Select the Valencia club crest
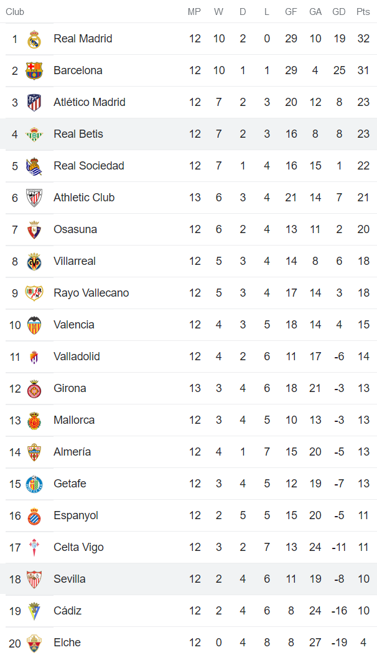The width and height of the screenshot is (377, 660). tap(34, 325)
